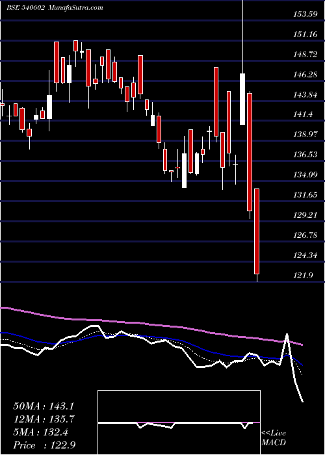This screenshot has height=455, width=325.
Task: Click the 141.4 price axis label
Action: click(x=304, y=114)
